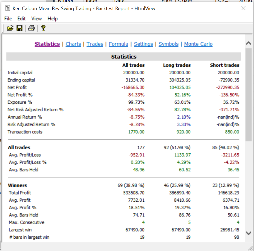Click the scrollbar down arrow
254x251 pixels.
[x=249, y=233]
